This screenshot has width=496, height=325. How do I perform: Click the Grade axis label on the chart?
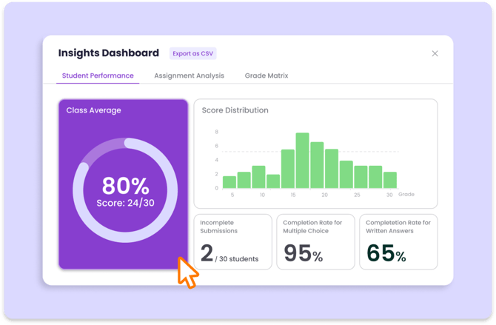[406, 194]
